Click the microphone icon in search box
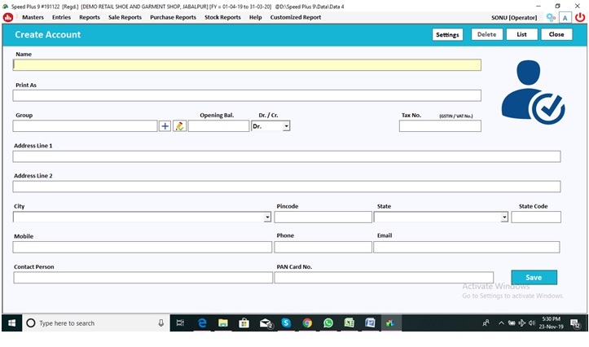Viewport: 589px width, 347px height. click(x=160, y=323)
